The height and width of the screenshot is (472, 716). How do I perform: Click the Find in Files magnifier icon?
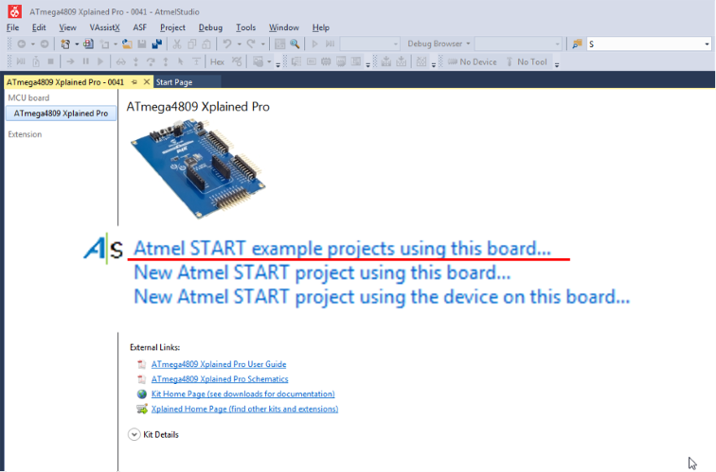(295, 44)
